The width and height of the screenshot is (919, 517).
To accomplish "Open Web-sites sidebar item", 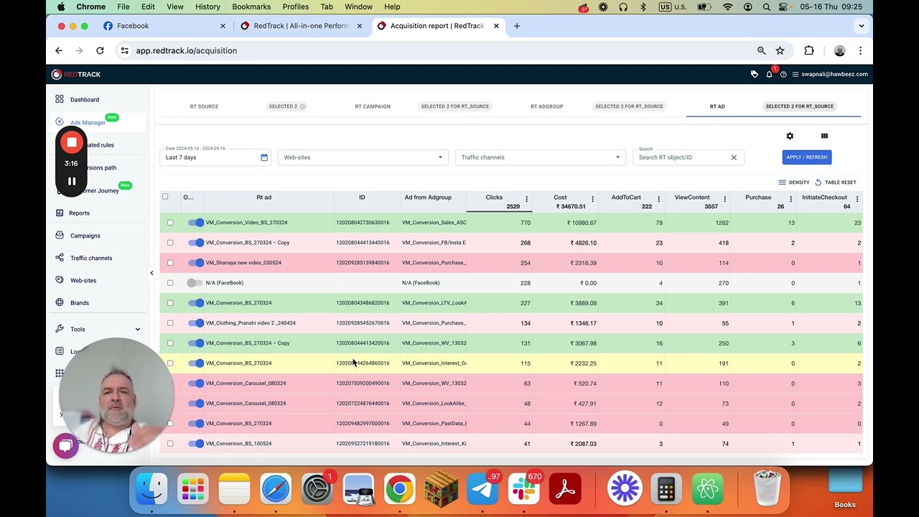I will click(83, 281).
